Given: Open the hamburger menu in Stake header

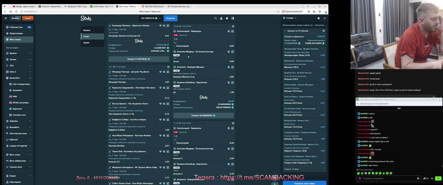Looking at the screenshot, I should pyautogui.click(x=6, y=18).
